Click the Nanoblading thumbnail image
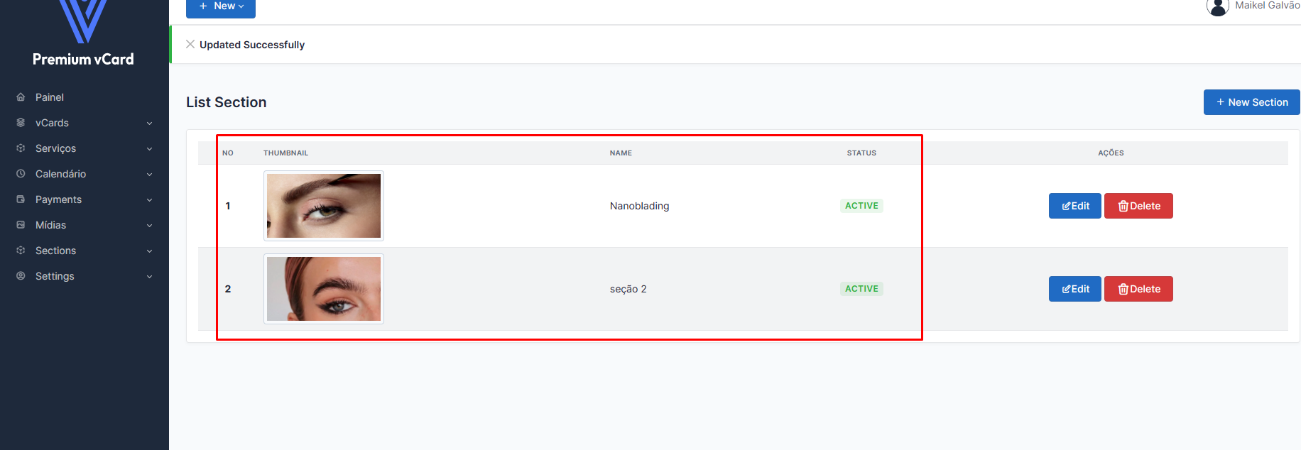Screen dimensions: 1301x450 tap(324, 206)
